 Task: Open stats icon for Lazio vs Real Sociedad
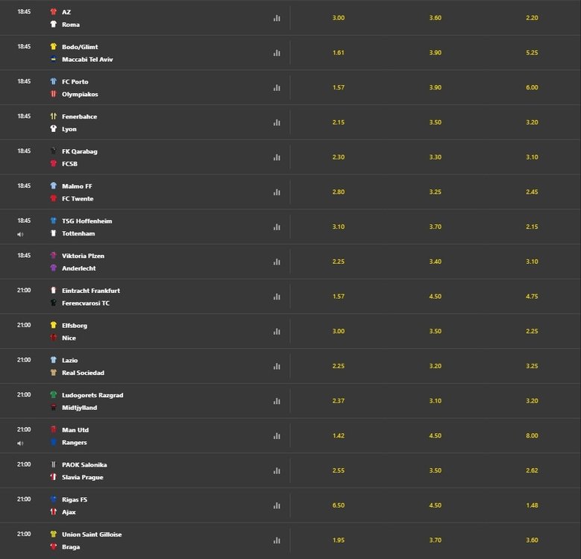pos(277,366)
